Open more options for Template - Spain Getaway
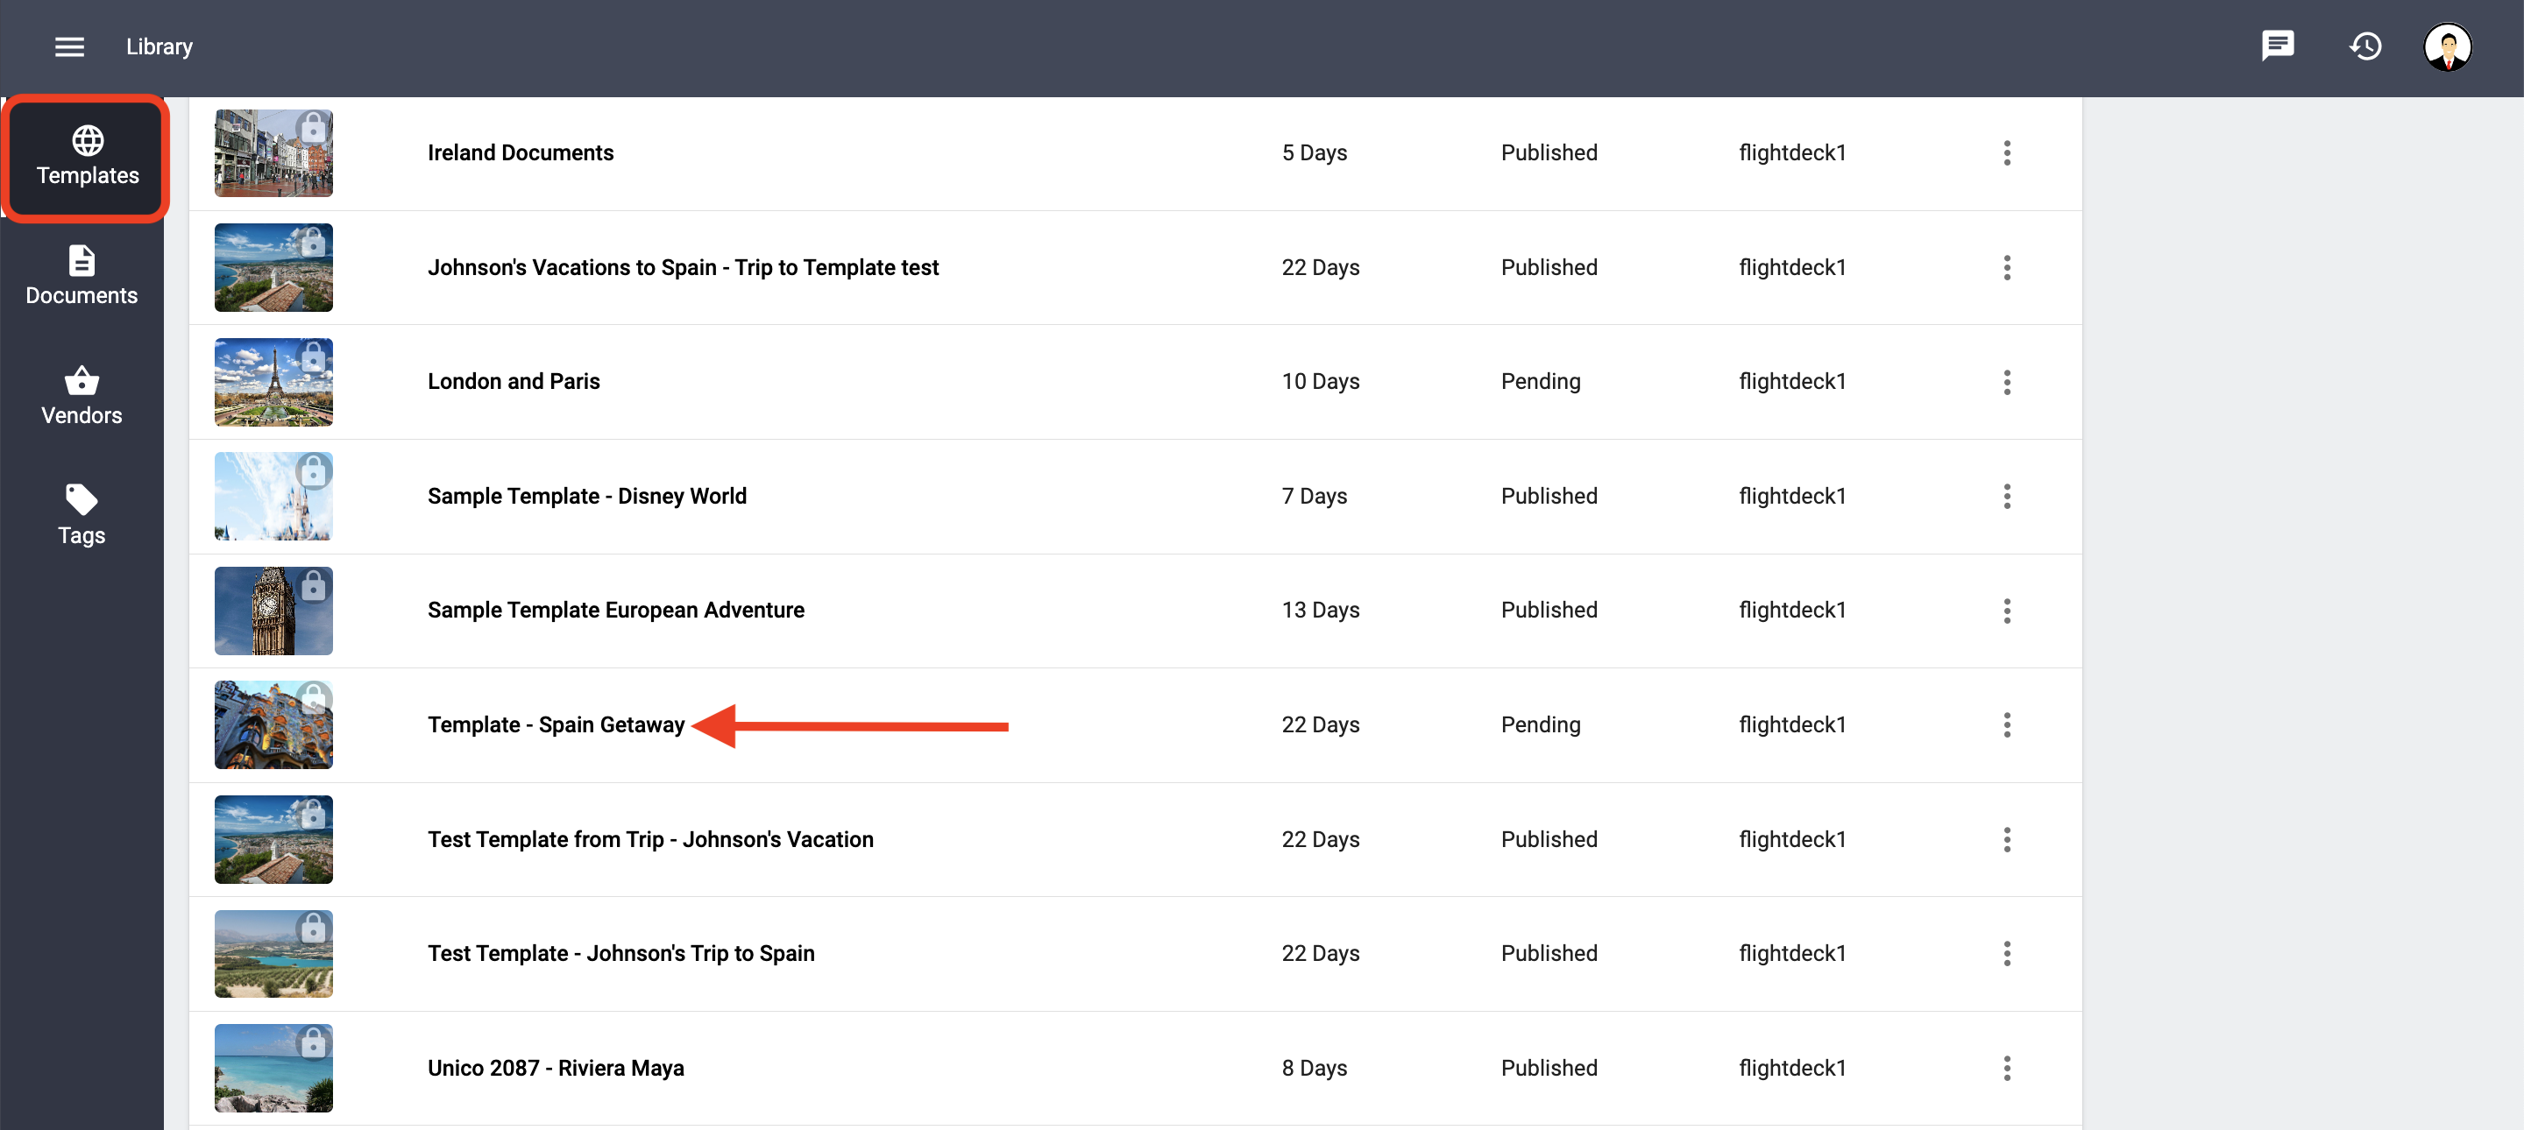Image resolution: width=2524 pixels, height=1130 pixels. click(2006, 724)
